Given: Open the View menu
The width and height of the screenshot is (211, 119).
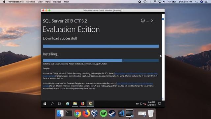Looking at the screenshot, I should (40, 2).
